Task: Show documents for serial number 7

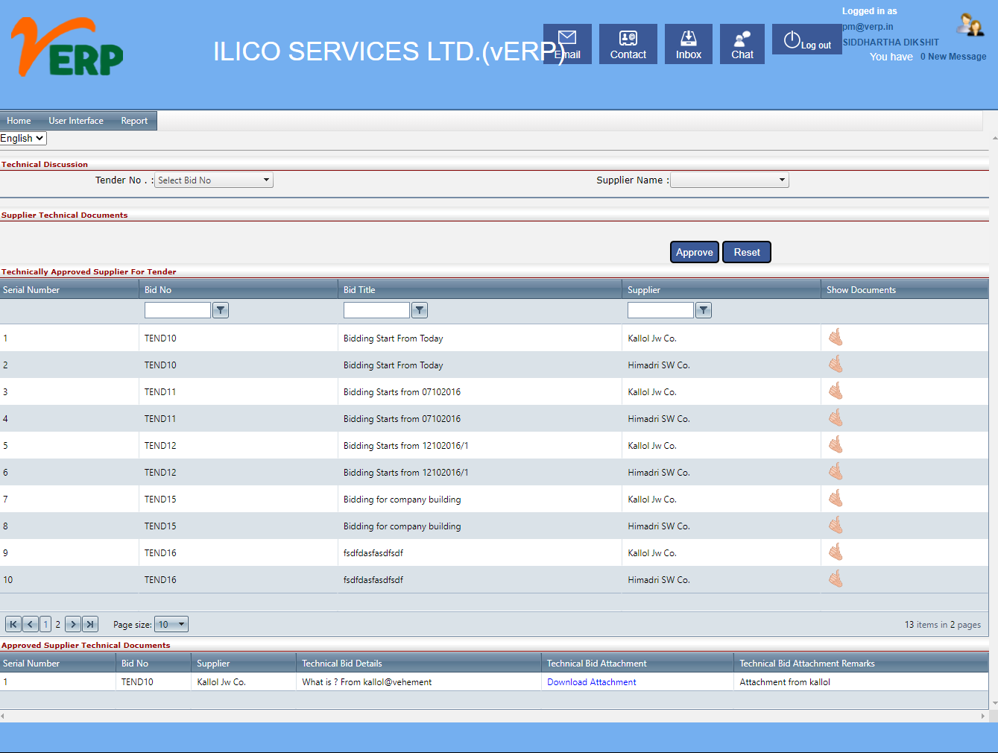Action: [x=836, y=499]
